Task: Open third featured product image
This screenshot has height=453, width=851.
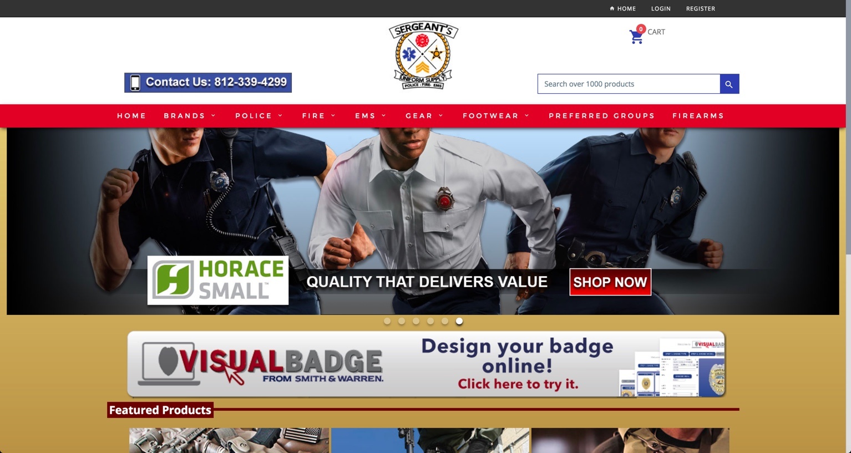Action: (x=631, y=440)
